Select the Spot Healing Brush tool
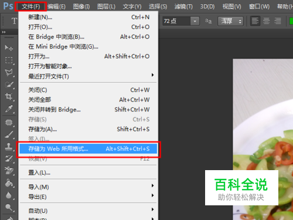Viewport: 293px width, 220px height. [x=9, y=123]
